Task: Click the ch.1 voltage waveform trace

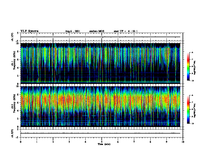Action: coord(100,37)
